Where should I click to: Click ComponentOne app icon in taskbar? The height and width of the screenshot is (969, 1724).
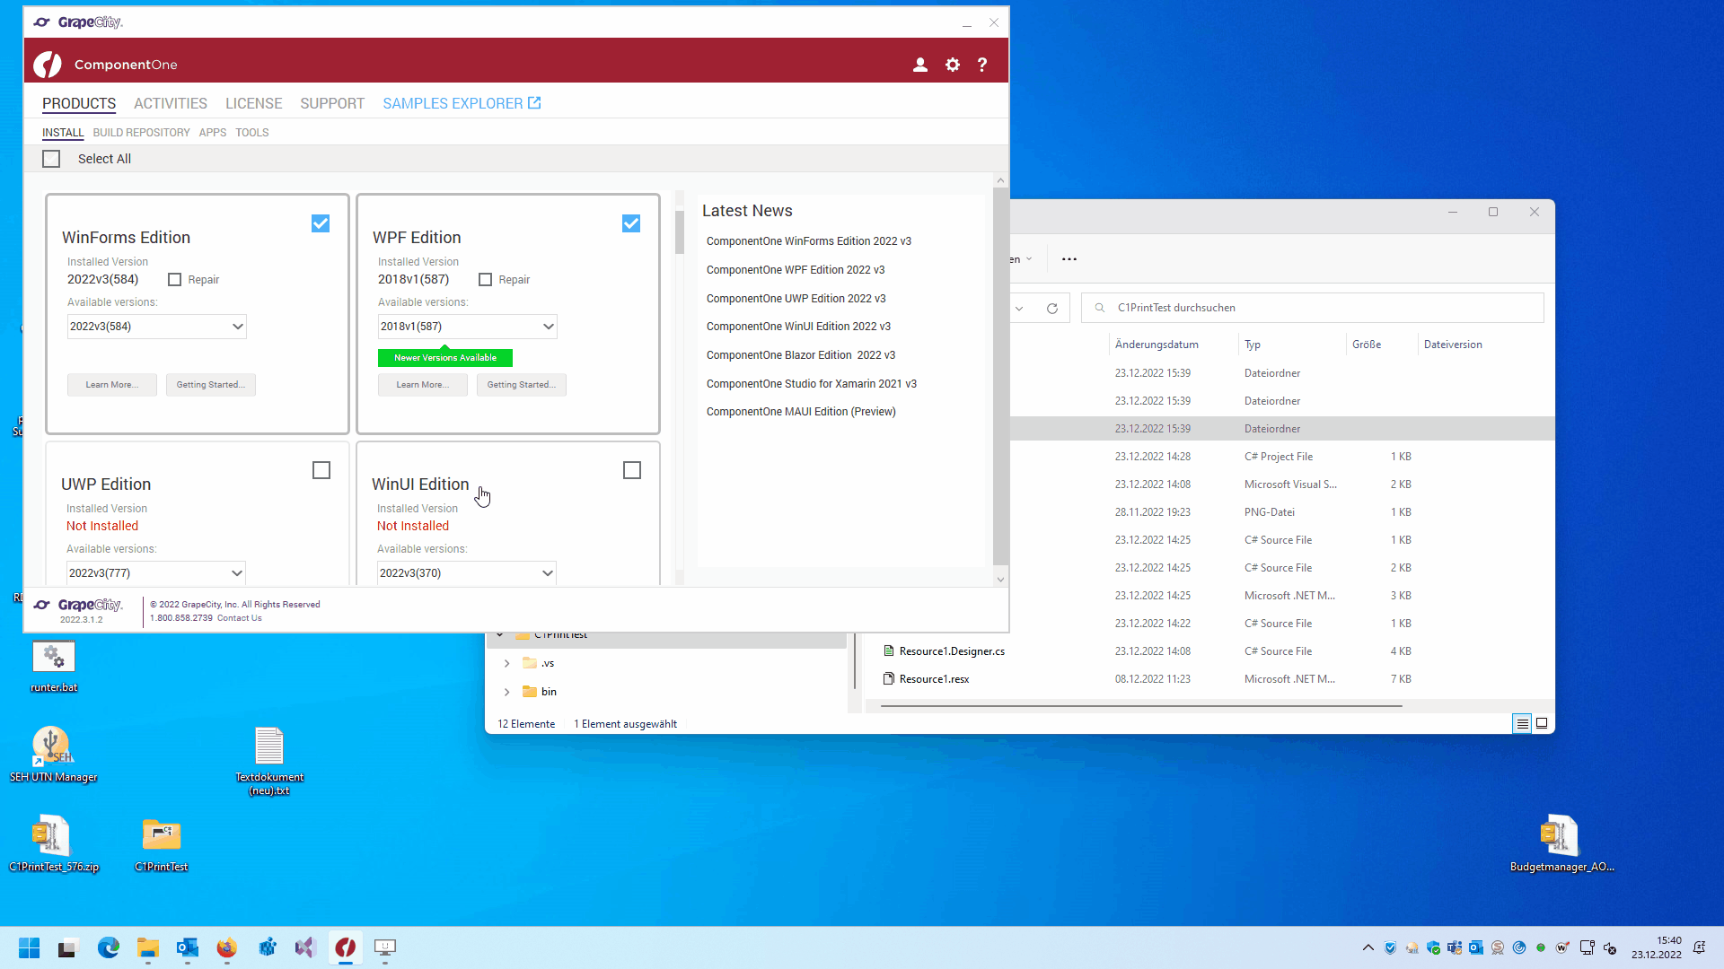[x=346, y=947]
